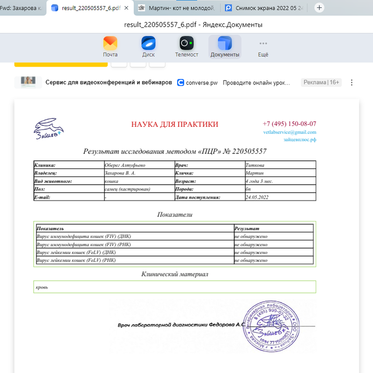This screenshot has height=373, width=373.
Task: Click the Реклама 16+ ad label
Action: pyautogui.click(x=321, y=83)
